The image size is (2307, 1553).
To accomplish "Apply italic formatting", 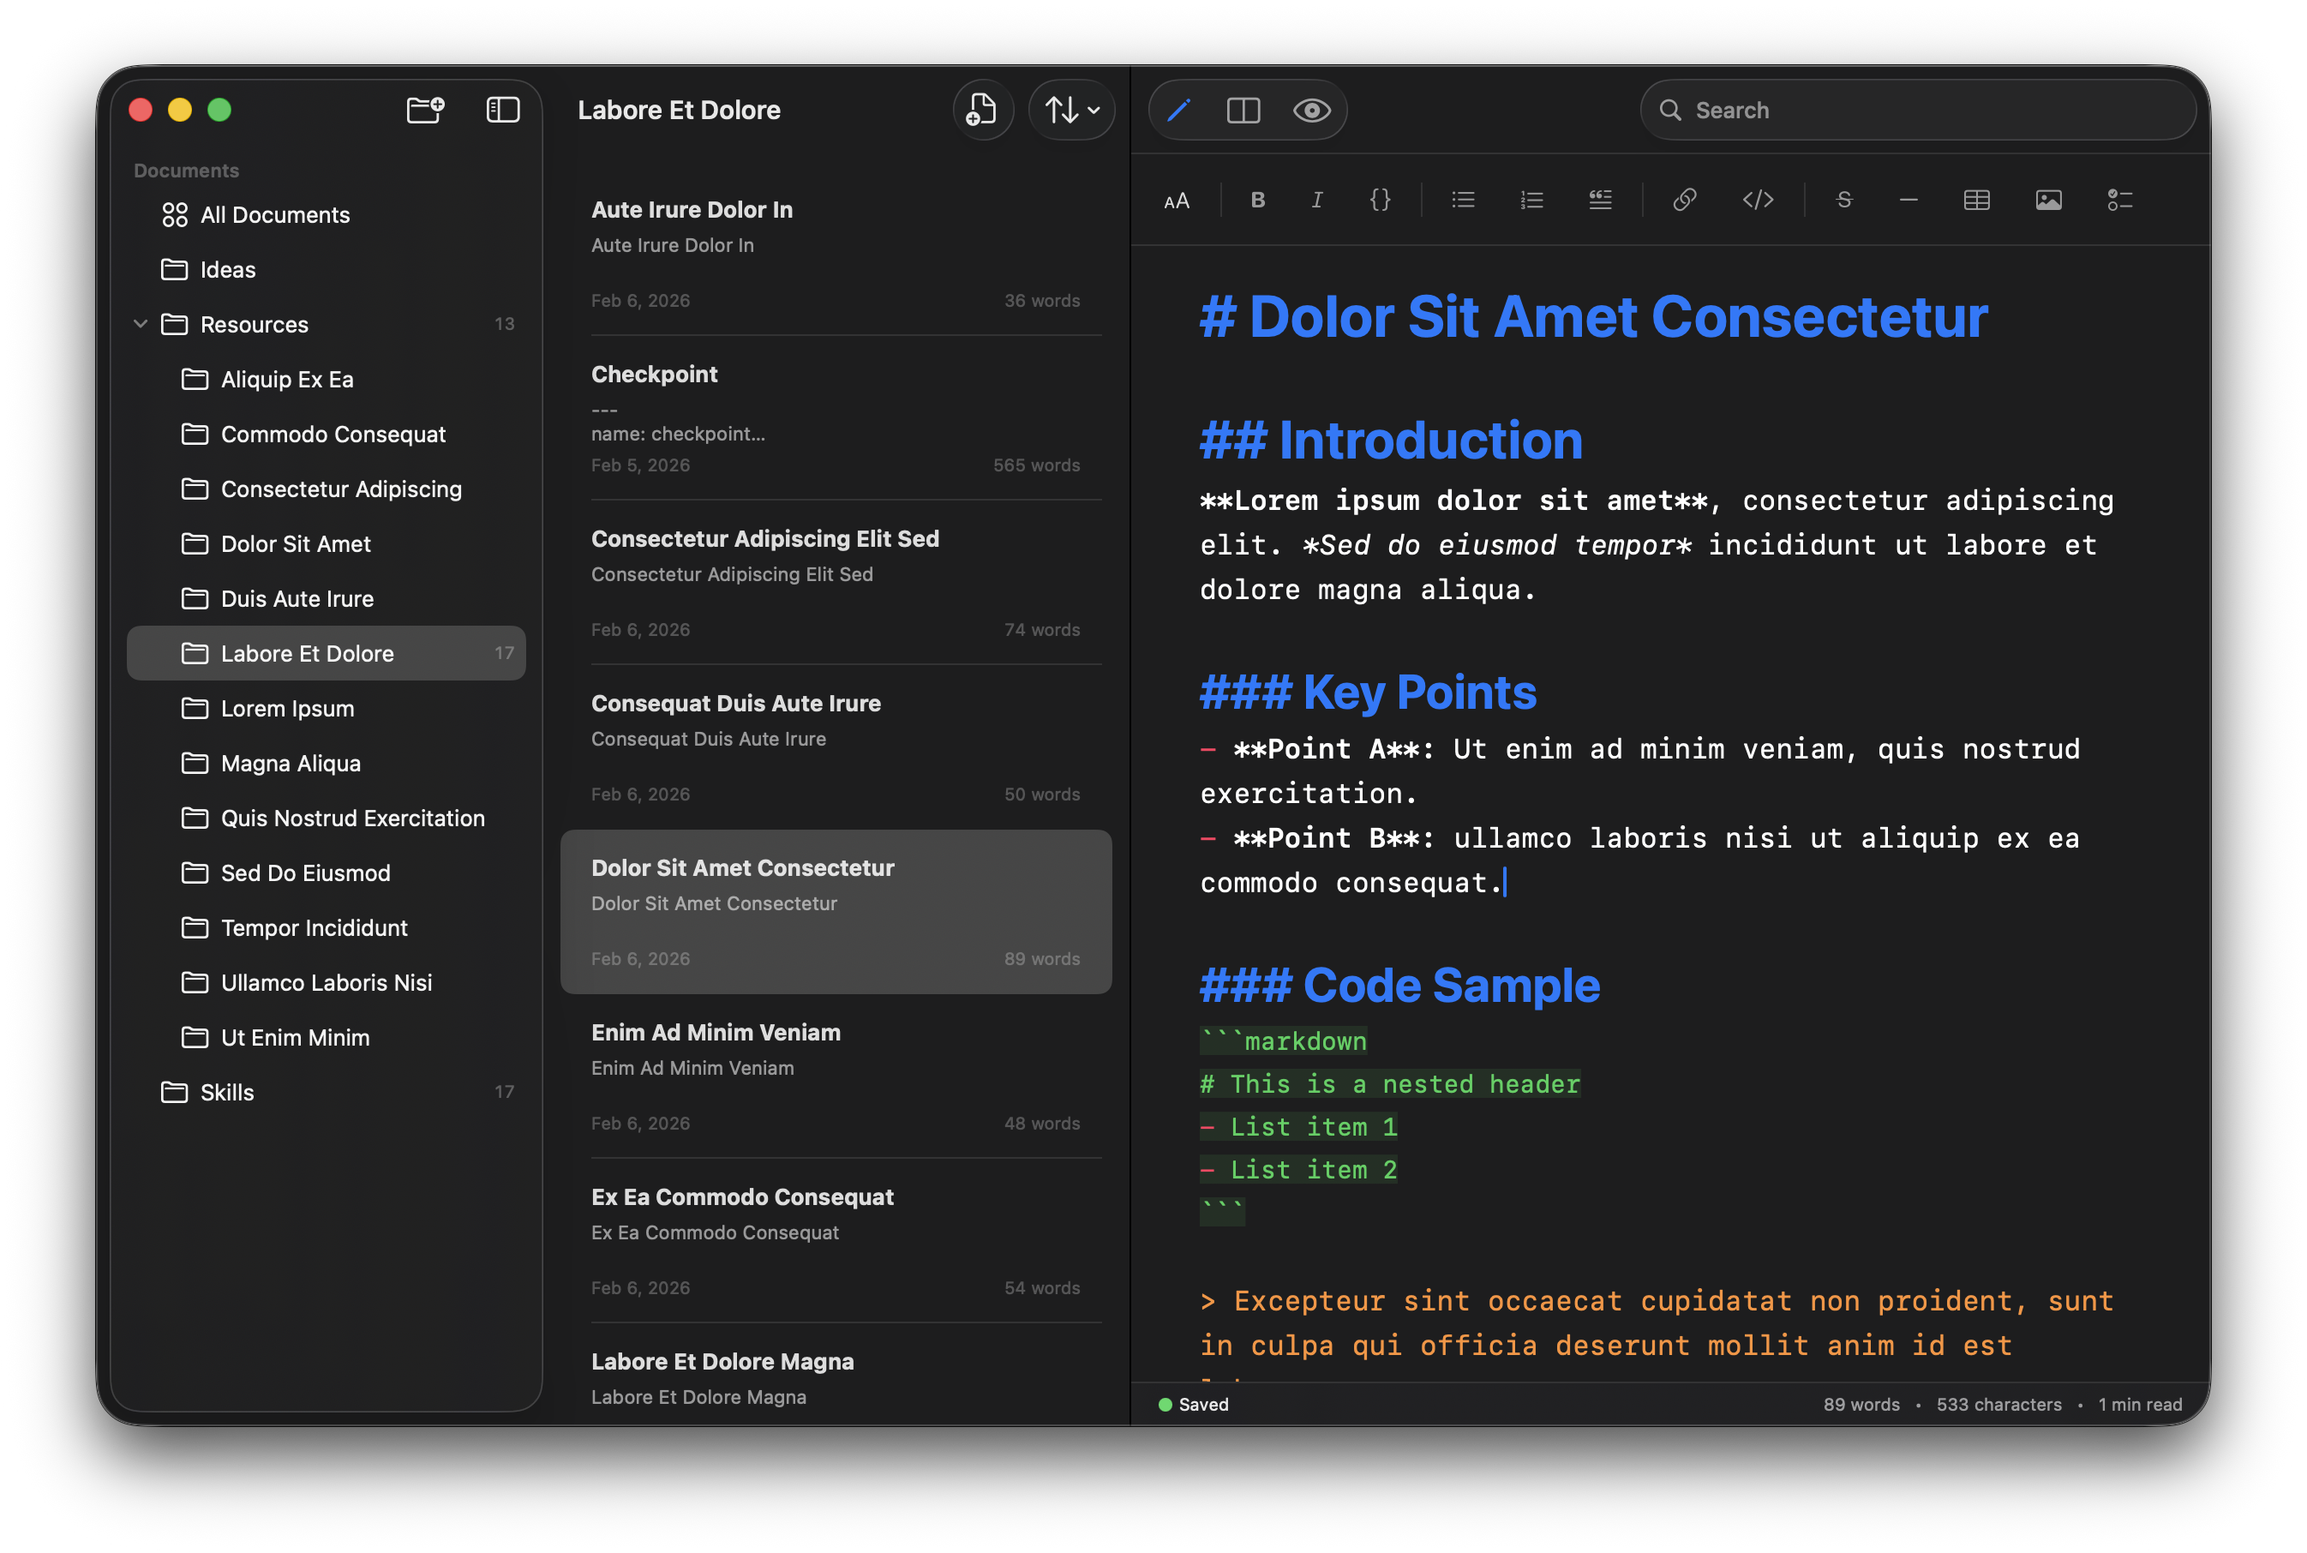I will (x=1317, y=200).
